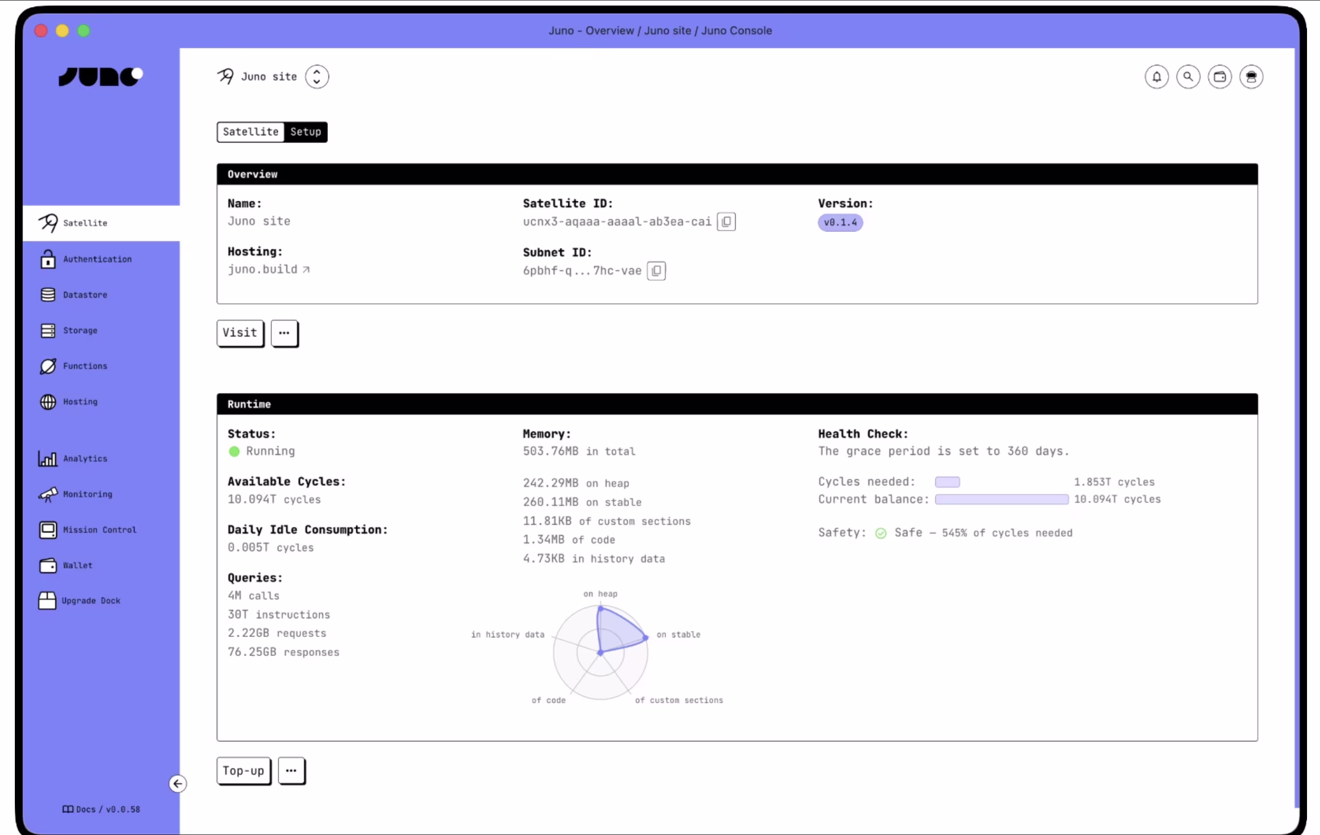
Task: Expand the Juno site satellite switcher
Action: point(317,77)
